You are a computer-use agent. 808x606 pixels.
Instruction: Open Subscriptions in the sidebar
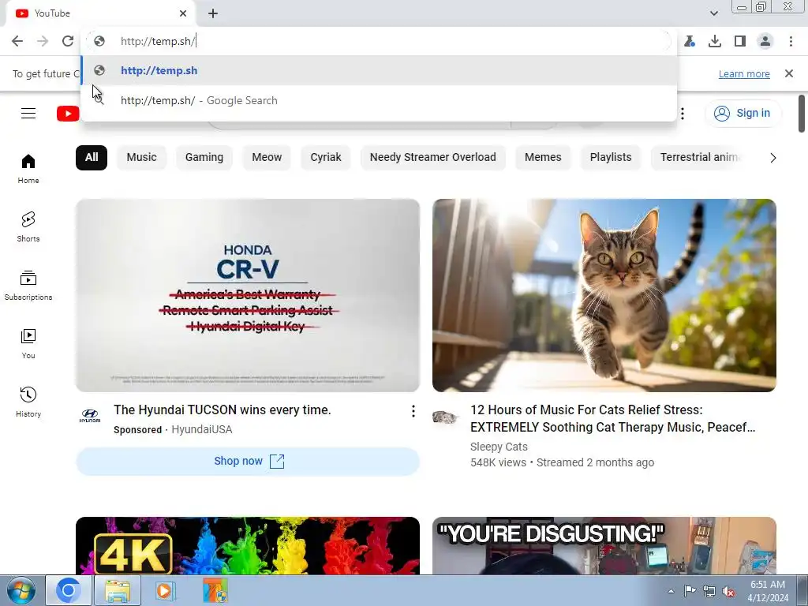tap(28, 285)
